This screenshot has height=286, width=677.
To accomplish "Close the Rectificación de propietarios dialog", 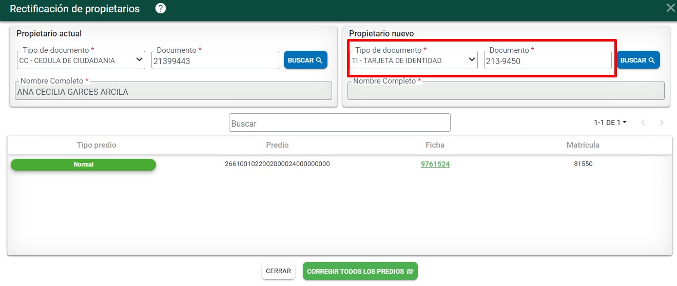I will tap(670, 8).
